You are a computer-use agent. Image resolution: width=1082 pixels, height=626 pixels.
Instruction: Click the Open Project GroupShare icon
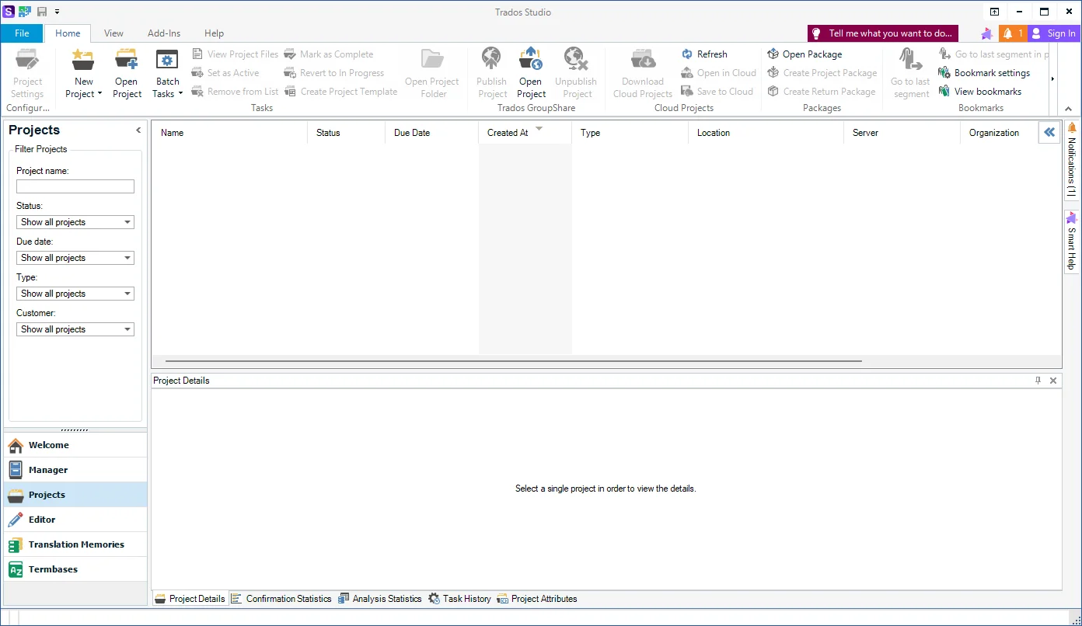531,60
